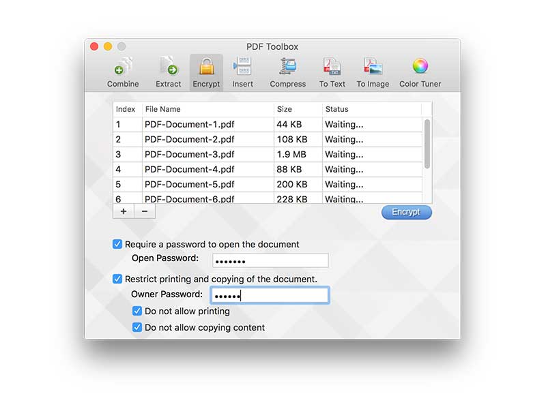Click the file list vertical scrollbar
Screen dimensions: 546x409
[427, 145]
